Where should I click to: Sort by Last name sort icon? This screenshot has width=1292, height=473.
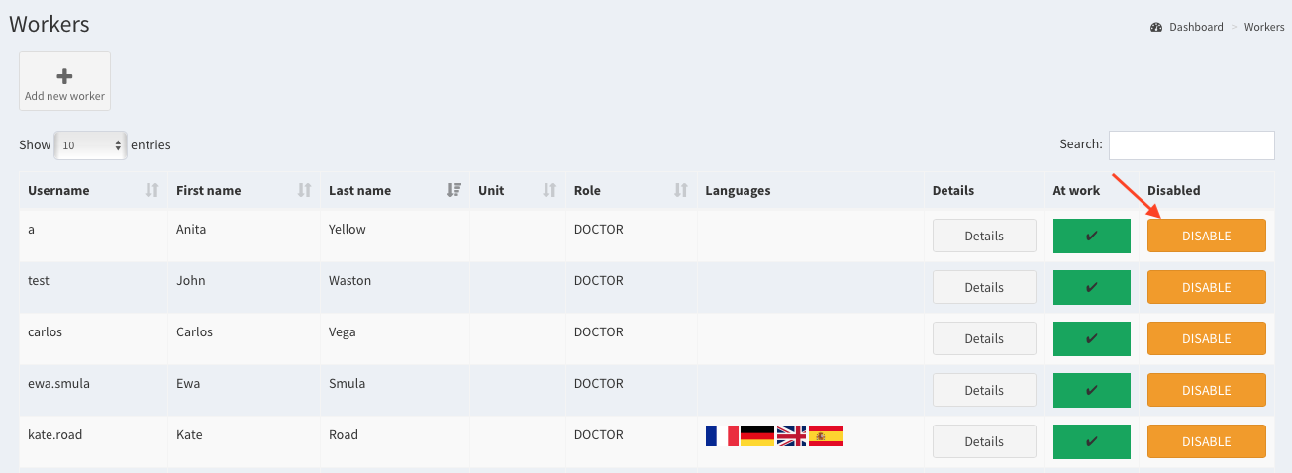(x=454, y=190)
